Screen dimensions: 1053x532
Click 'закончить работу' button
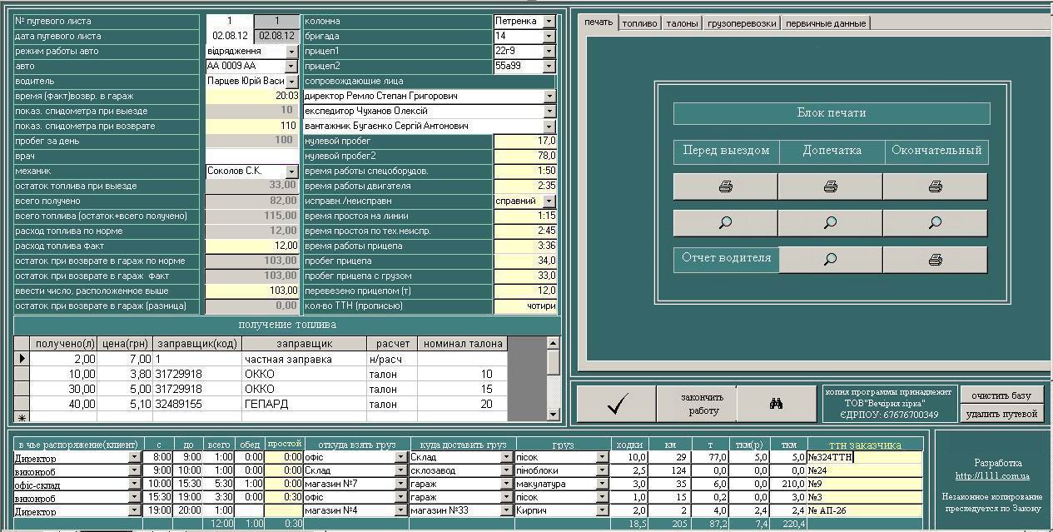[x=697, y=404]
